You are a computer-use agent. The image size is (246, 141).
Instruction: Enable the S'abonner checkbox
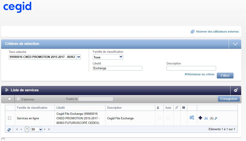[x=19, y=99]
